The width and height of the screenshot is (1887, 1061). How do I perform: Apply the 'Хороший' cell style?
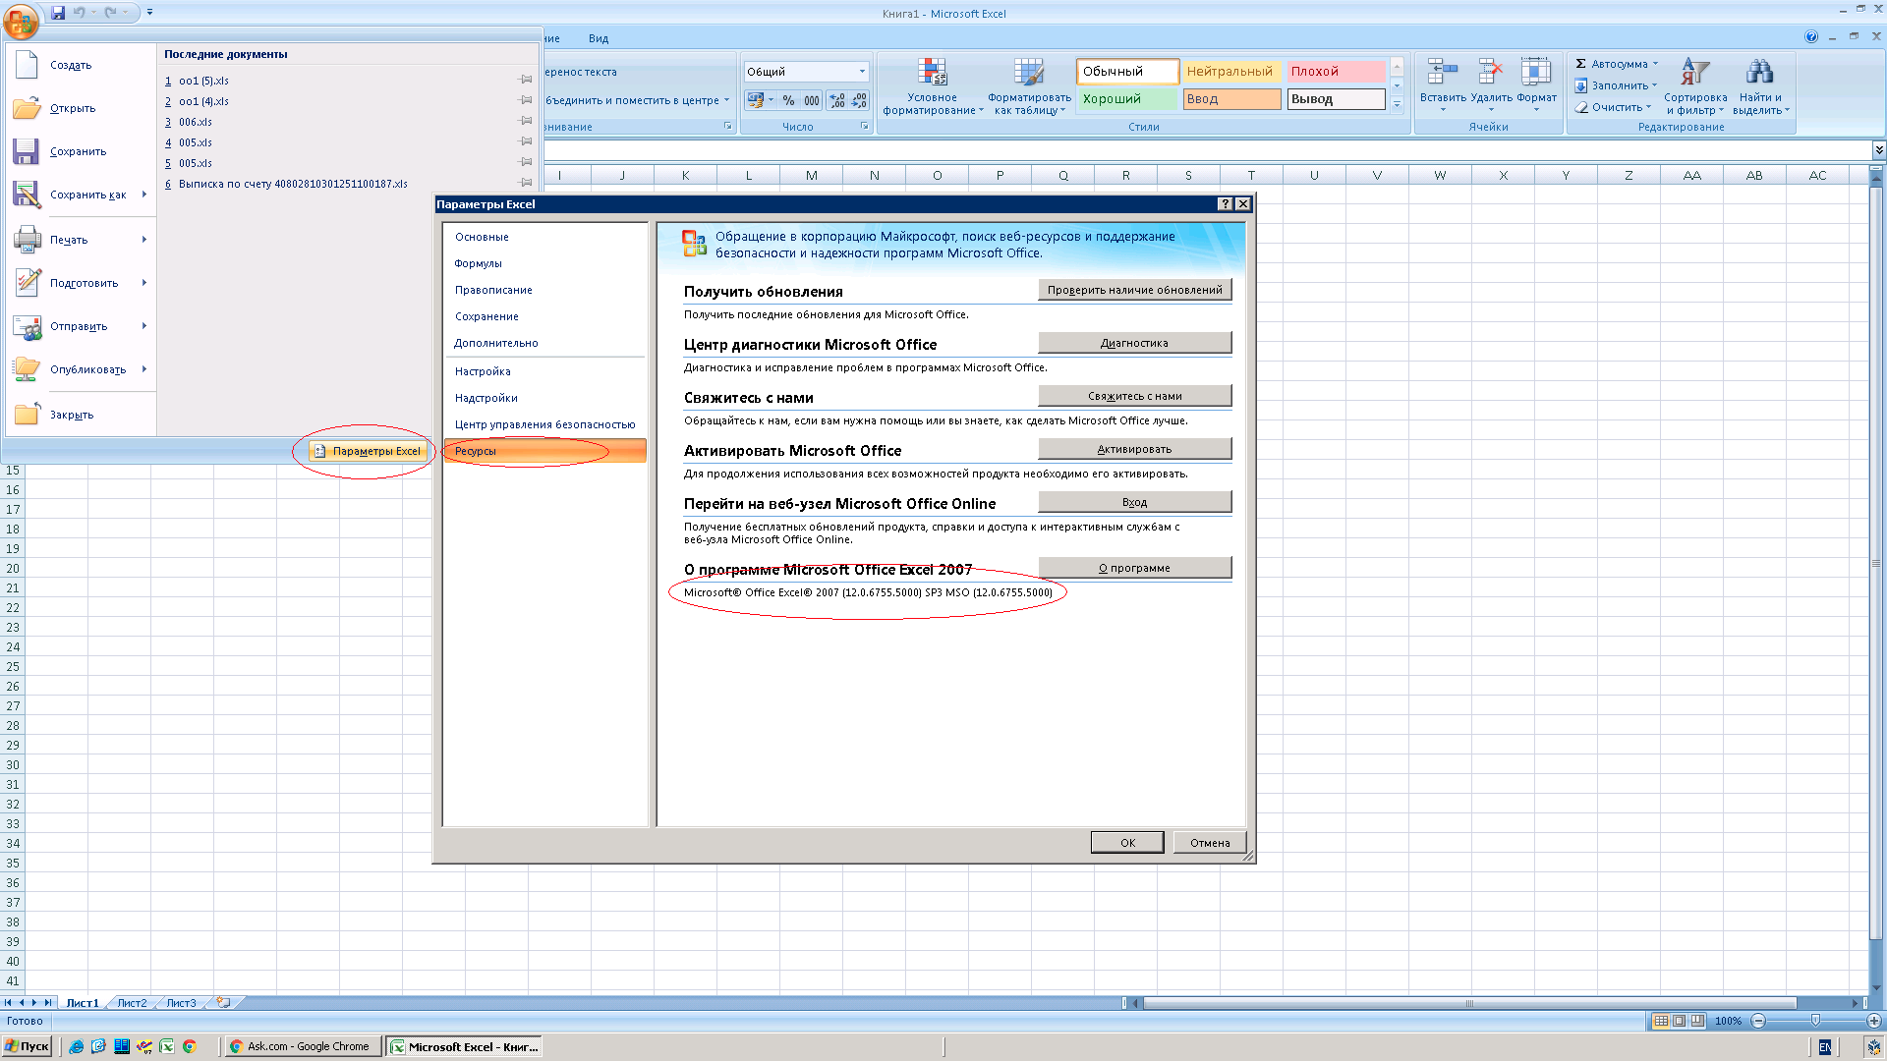click(x=1127, y=99)
